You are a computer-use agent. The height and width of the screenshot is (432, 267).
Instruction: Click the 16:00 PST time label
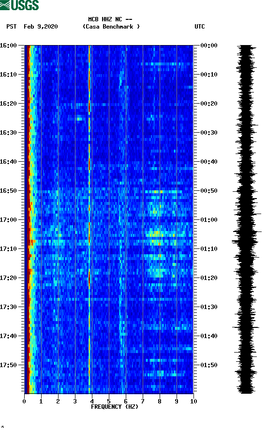[x=8, y=45]
